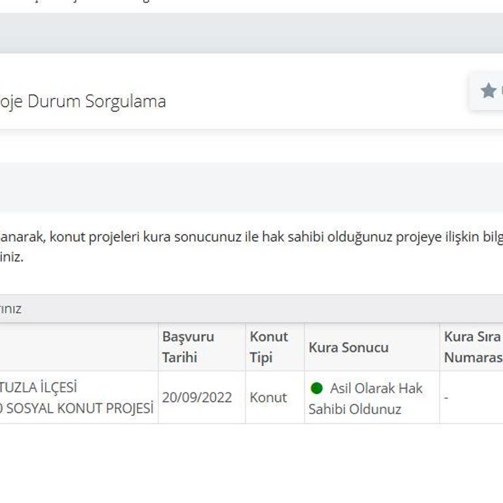Viewport: 503px width, 503px height.
Task: Click the 'Durum Sorgulama' page heading
Action: click(96, 102)
